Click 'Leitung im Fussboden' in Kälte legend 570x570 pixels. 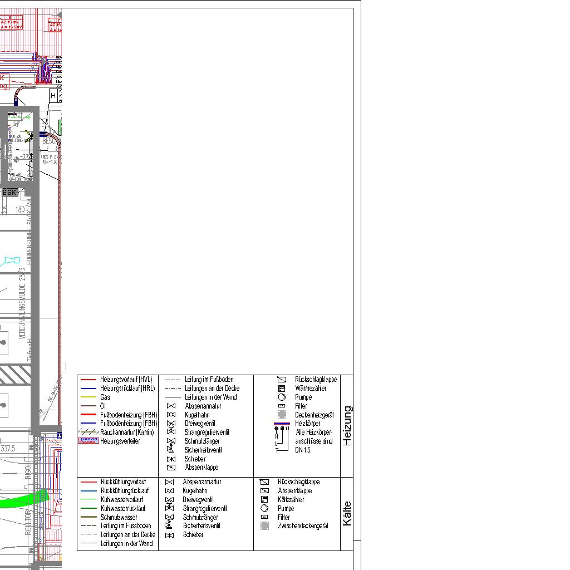coord(126,525)
